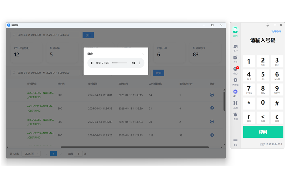Expand the 更多 hamburger menu
Image resolution: width=294 pixels, height=177 pixels.
[235, 142]
